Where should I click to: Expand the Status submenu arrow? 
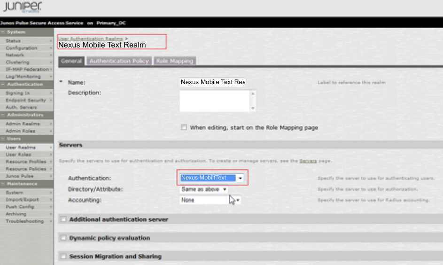[x=51, y=41]
